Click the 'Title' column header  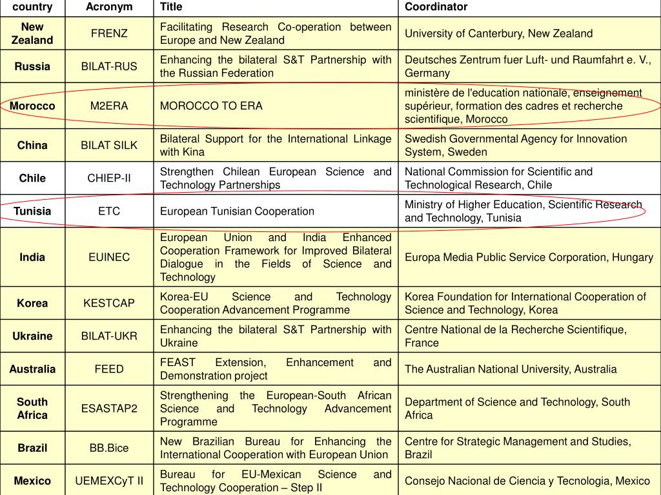(276, 7)
